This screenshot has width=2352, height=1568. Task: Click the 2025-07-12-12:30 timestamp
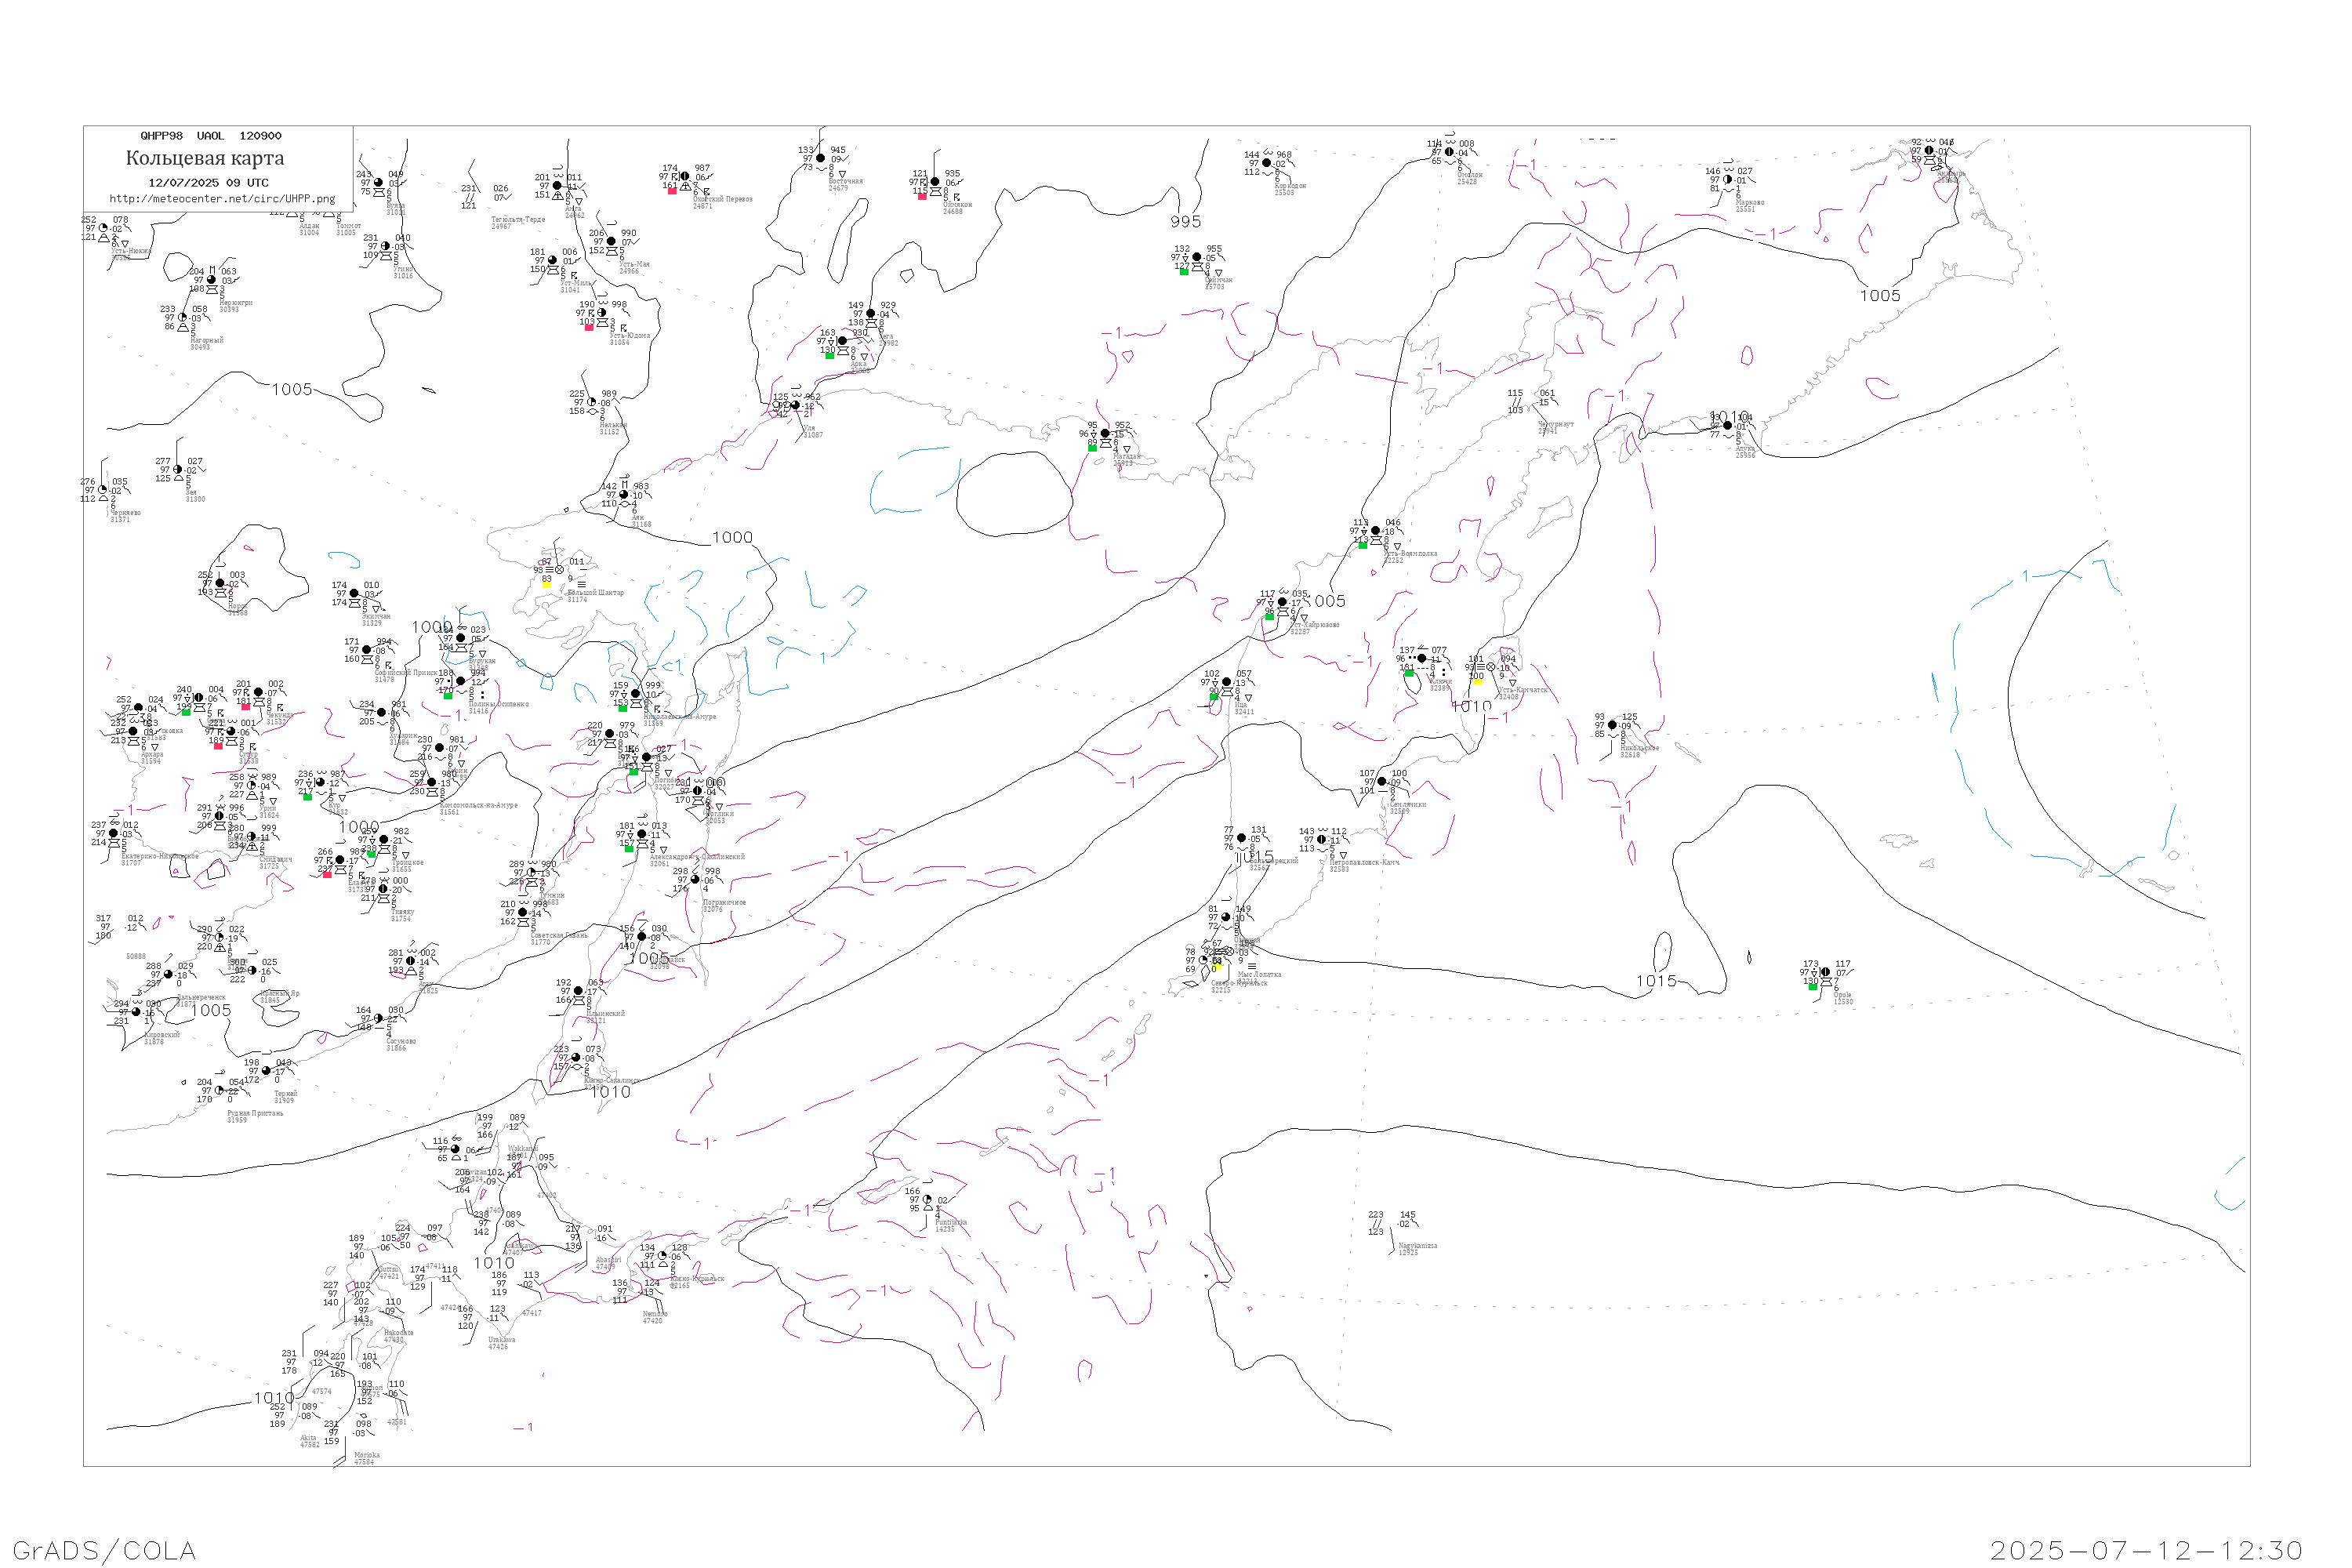[x=2146, y=1550]
